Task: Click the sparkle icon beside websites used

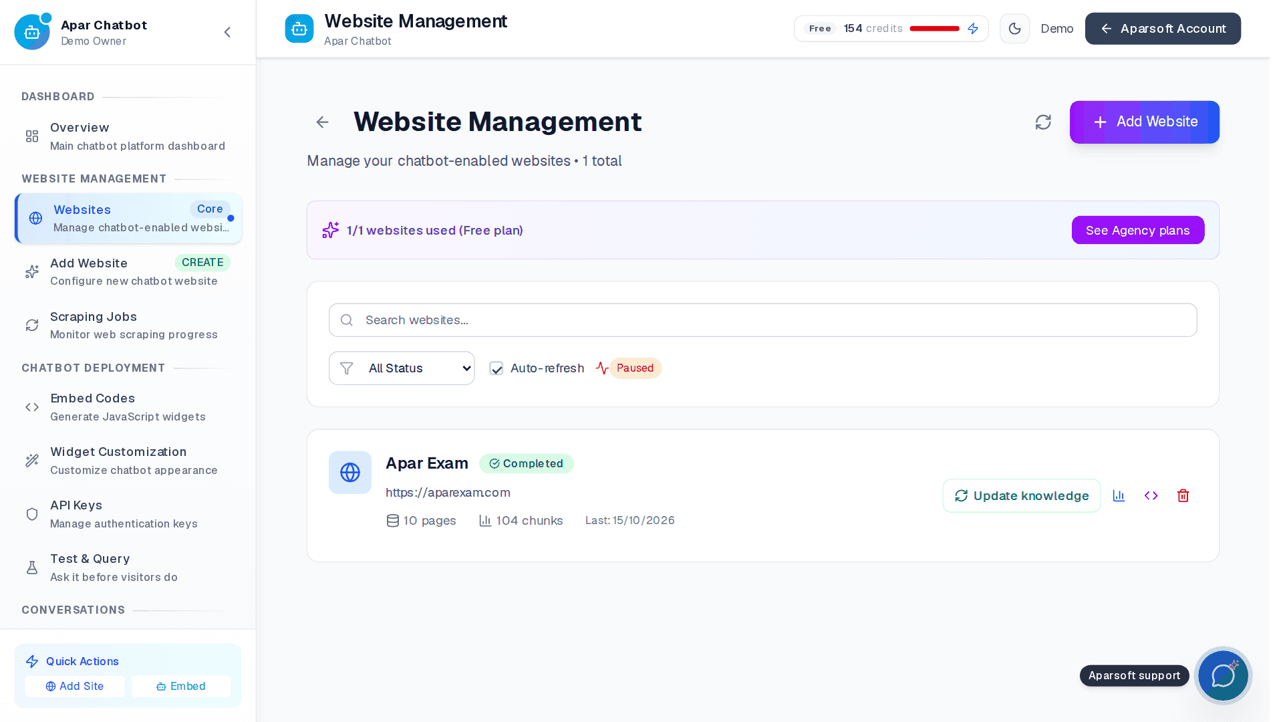Action: click(x=331, y=230)
